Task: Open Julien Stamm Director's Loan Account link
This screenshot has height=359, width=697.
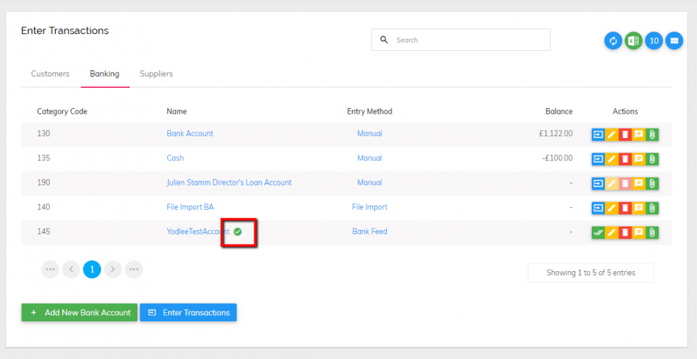Action: (229, 182)
